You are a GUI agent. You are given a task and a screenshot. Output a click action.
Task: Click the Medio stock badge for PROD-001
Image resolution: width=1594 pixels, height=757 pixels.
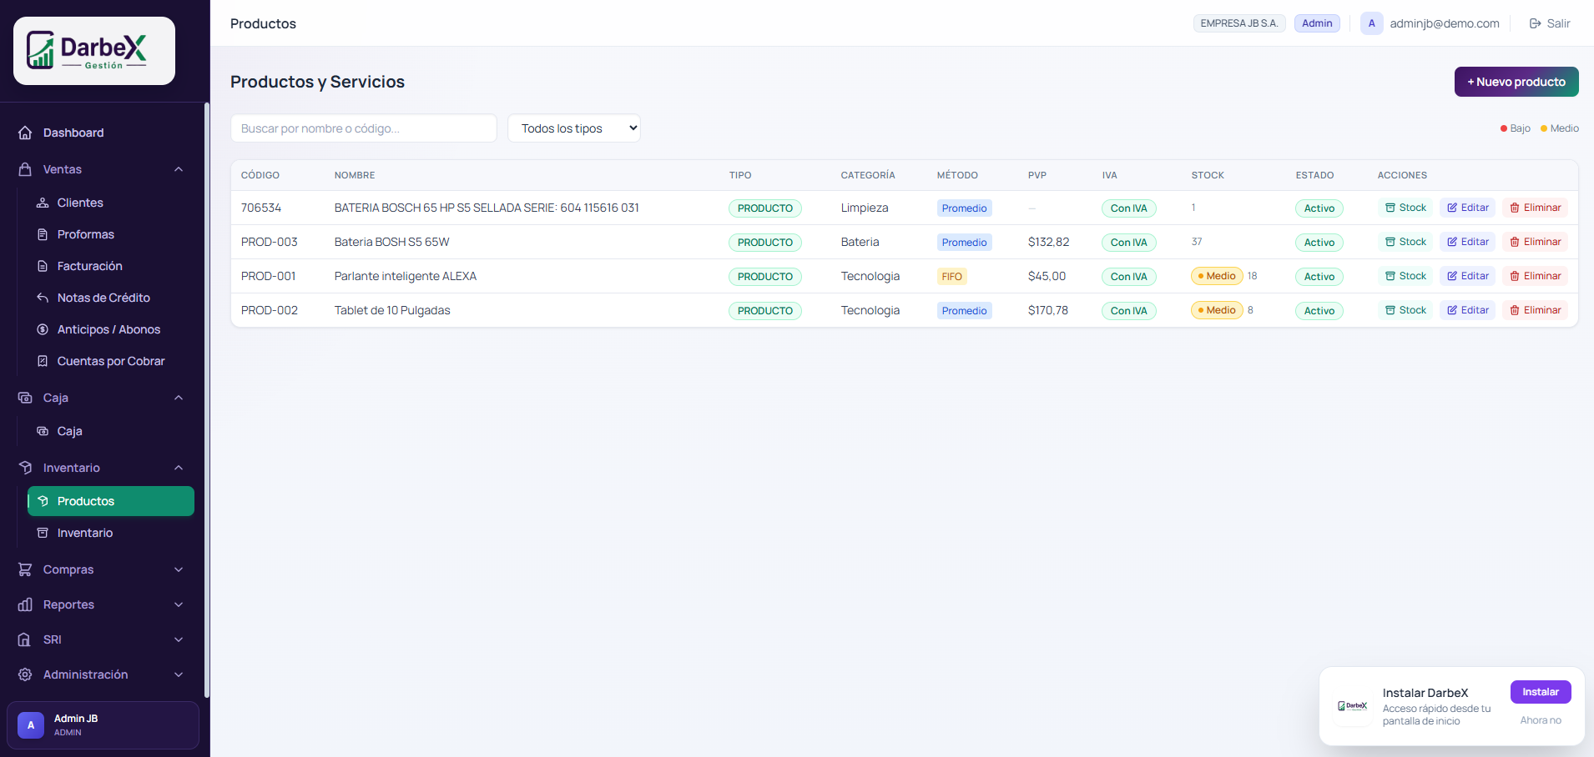[x=1217, y=276]
